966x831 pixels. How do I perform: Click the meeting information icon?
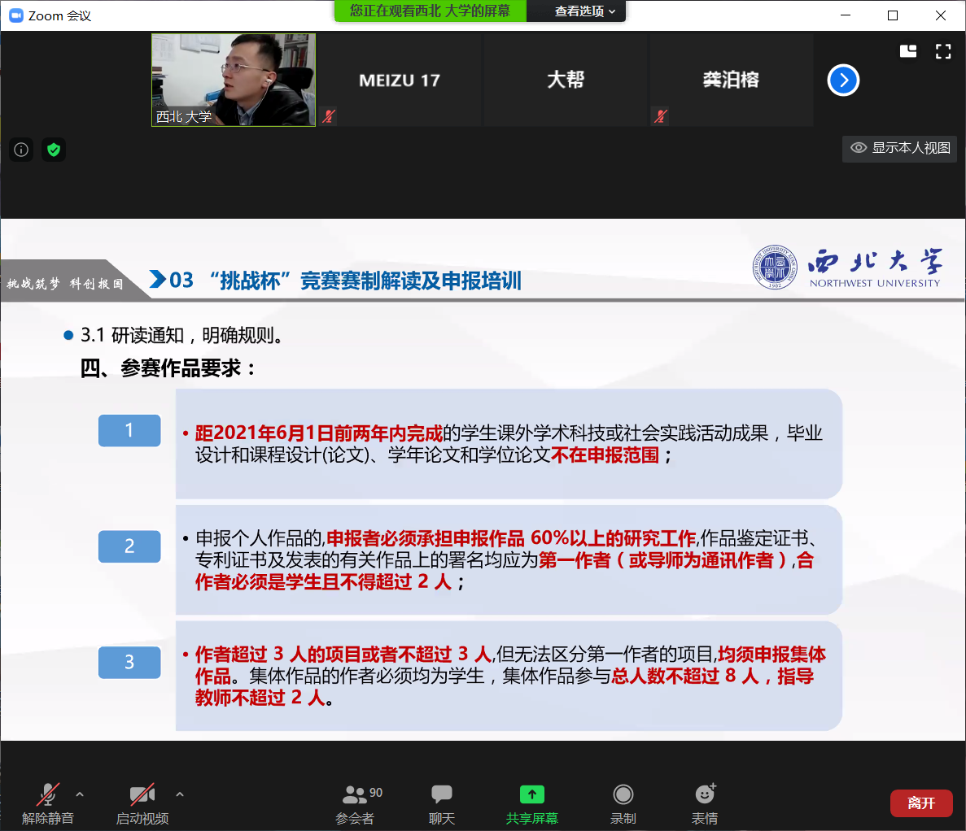[21, 150]
